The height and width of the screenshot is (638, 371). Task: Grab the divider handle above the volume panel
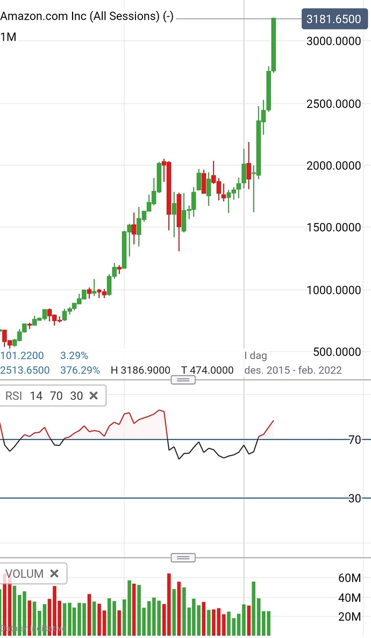pos(183,557)
